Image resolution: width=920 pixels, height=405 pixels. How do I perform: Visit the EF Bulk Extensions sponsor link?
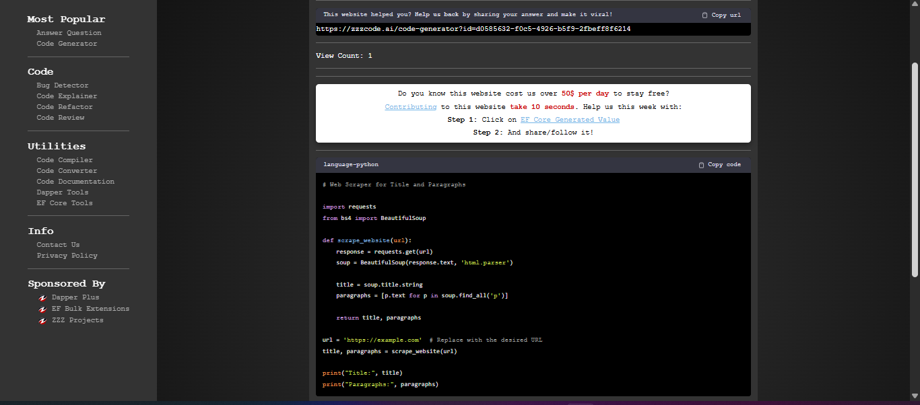point(90,309)
